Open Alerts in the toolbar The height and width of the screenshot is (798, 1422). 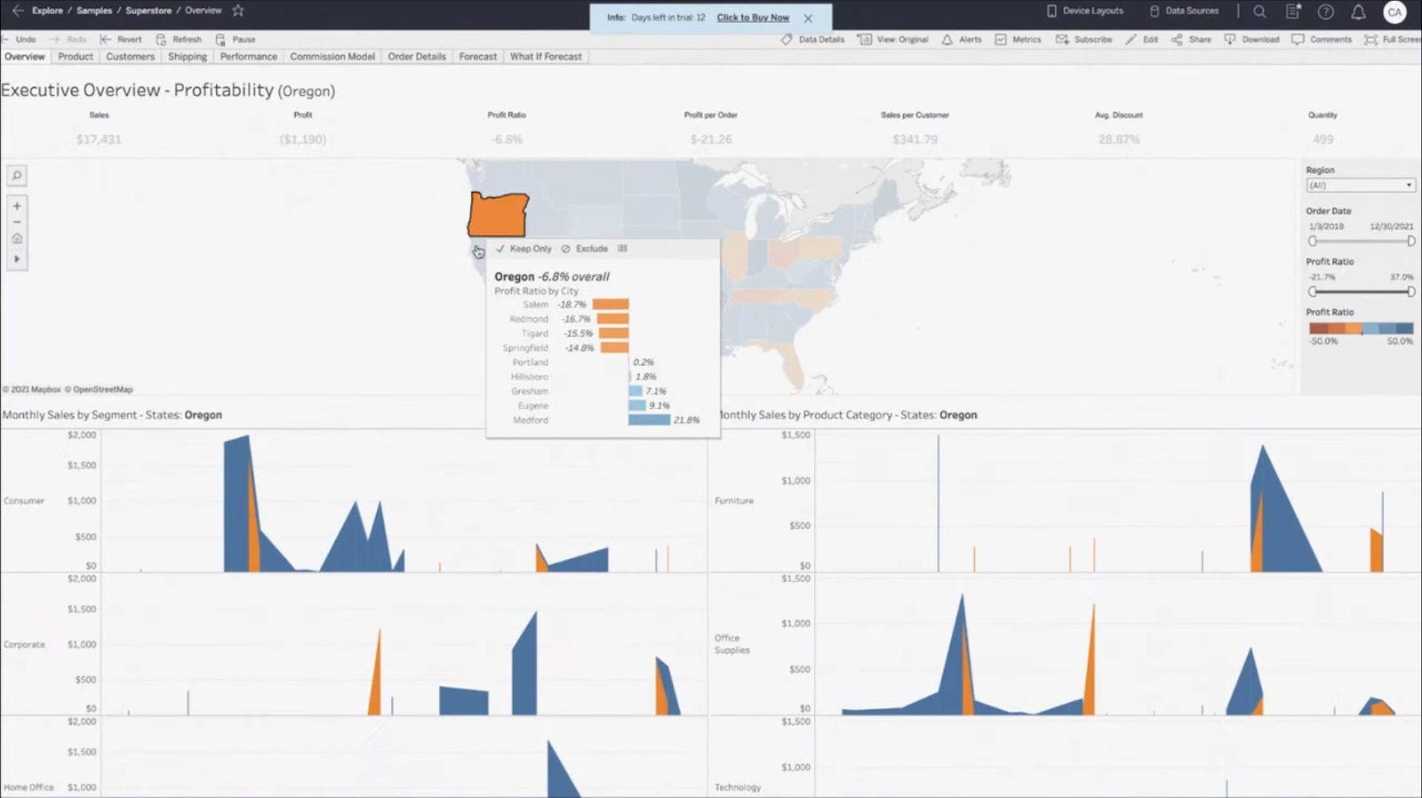tap(962, 39)
